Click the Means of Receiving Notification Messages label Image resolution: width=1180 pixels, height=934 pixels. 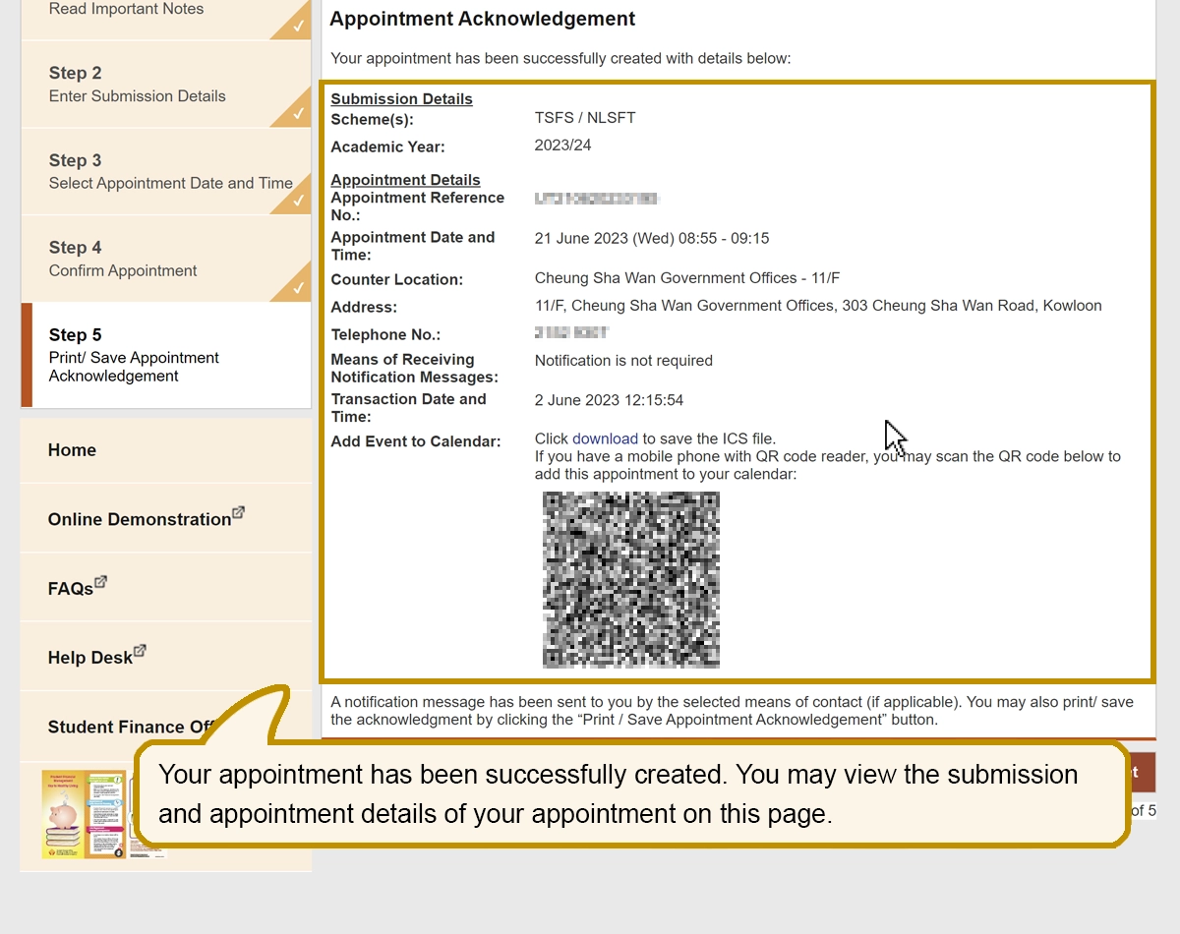click(414, 369)
